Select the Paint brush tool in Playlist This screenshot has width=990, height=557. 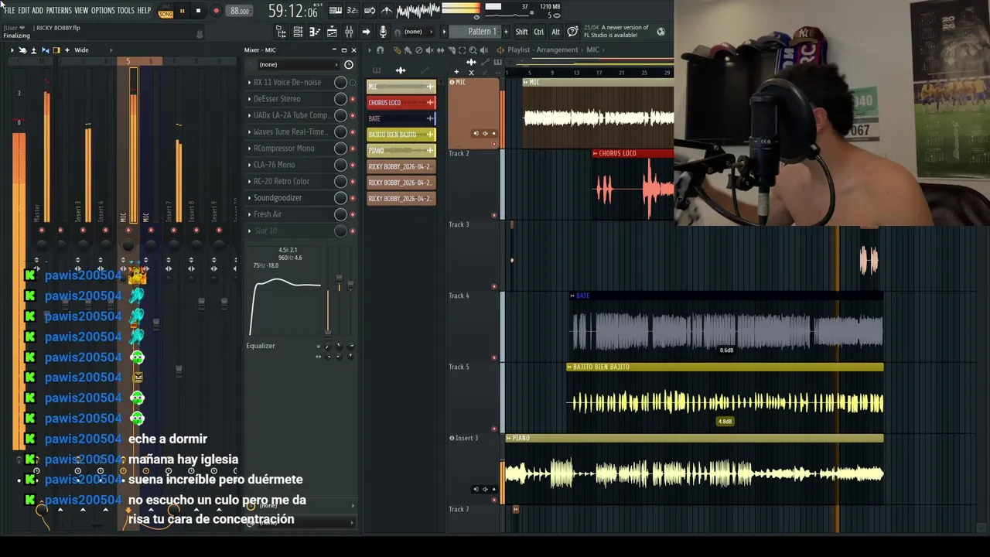[408, 50]
